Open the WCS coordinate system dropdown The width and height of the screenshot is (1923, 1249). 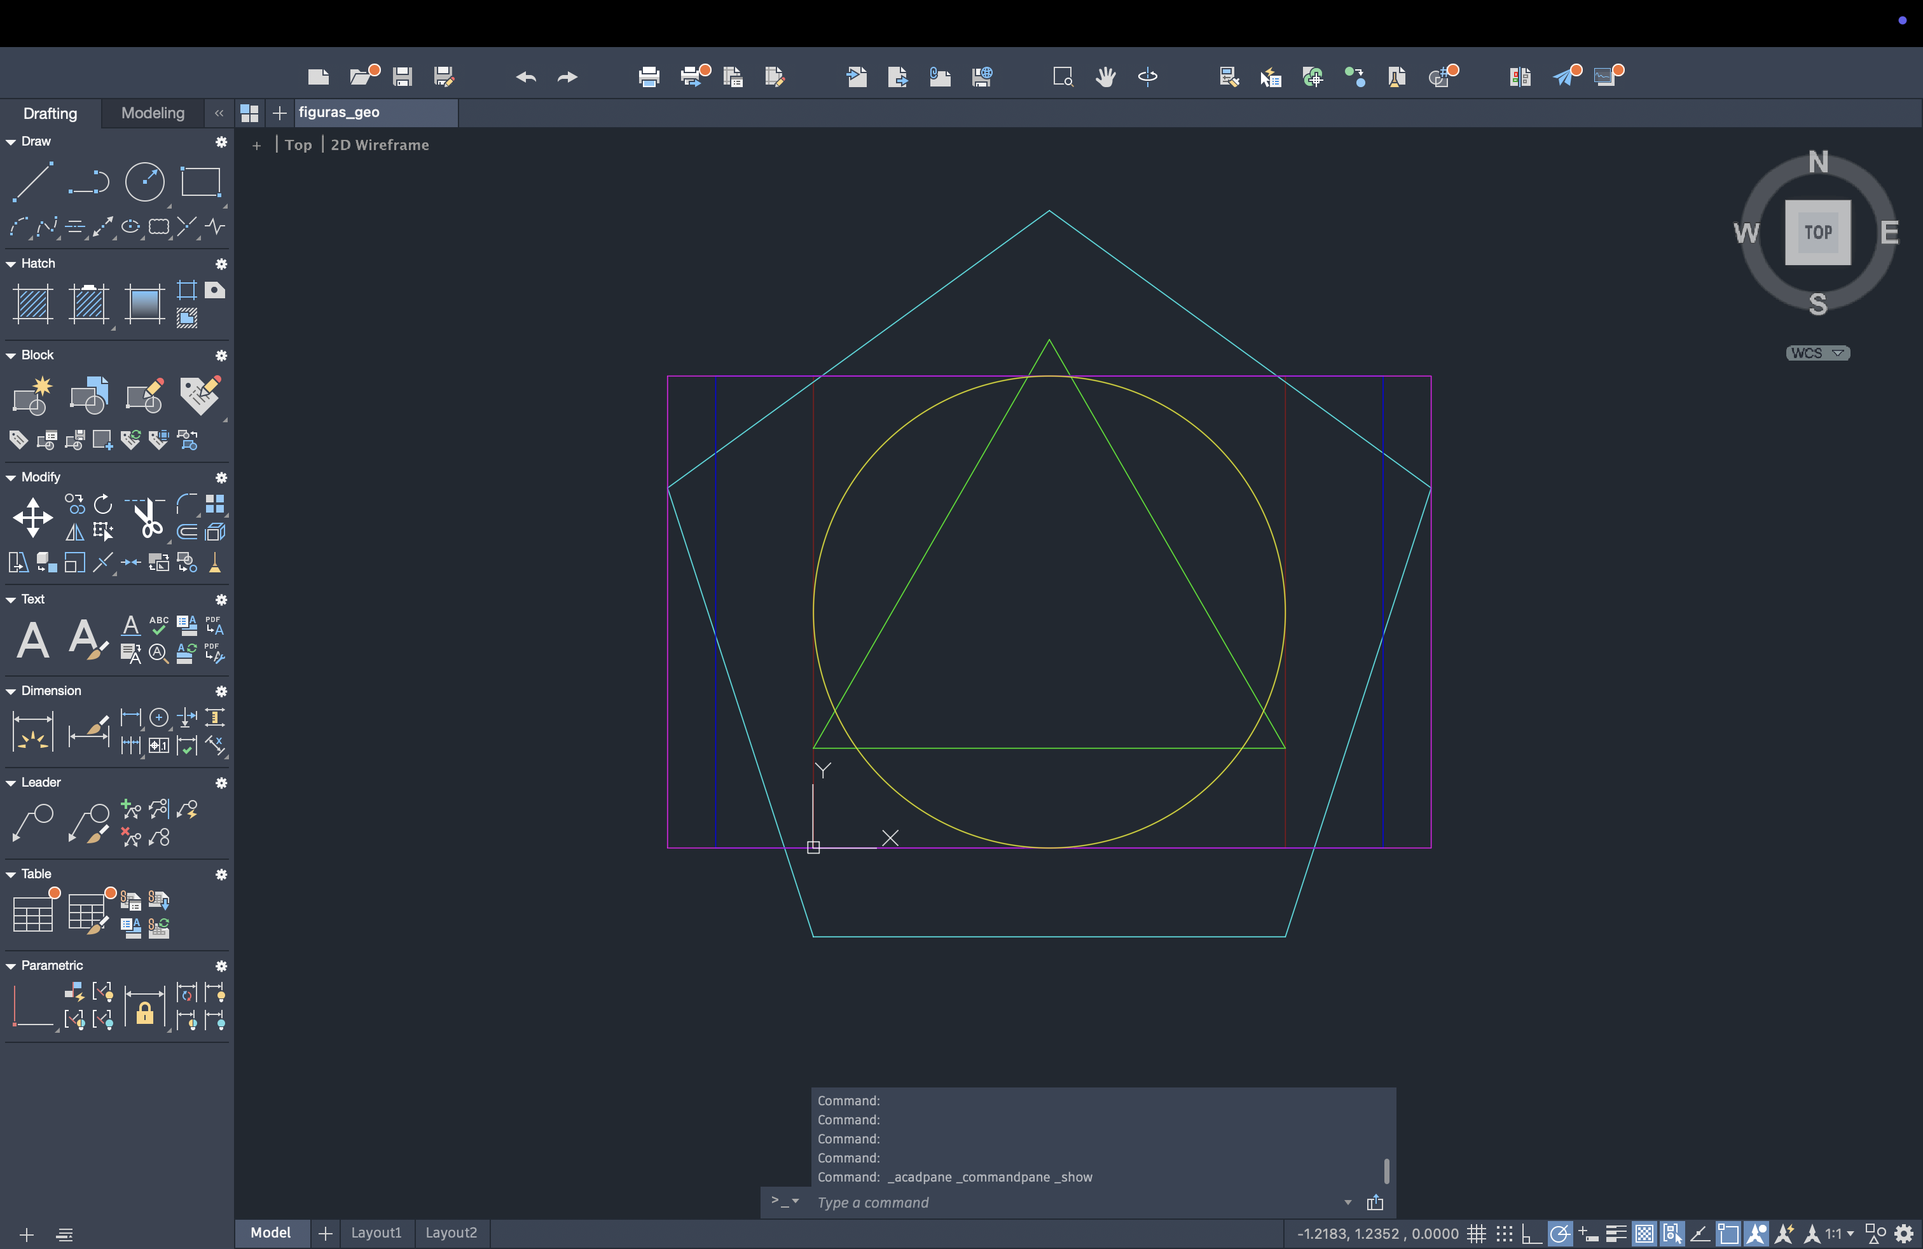pyautogui.click(x=1817, y=353)
